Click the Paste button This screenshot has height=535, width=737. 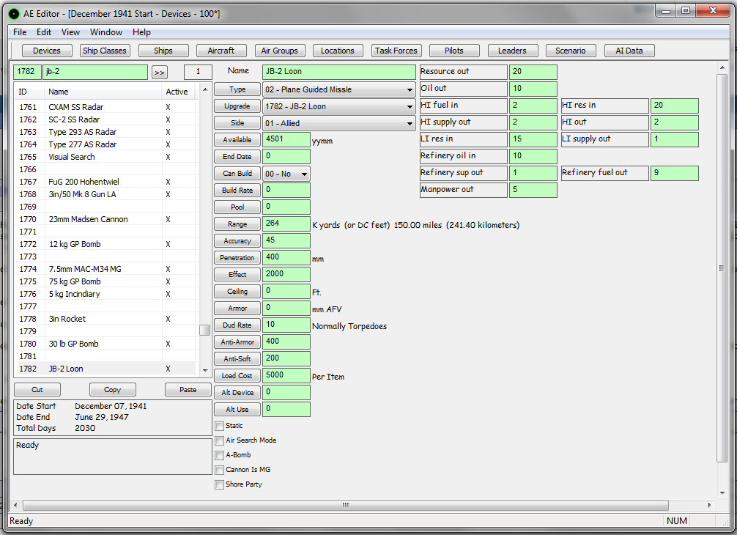tap(188, 389)
